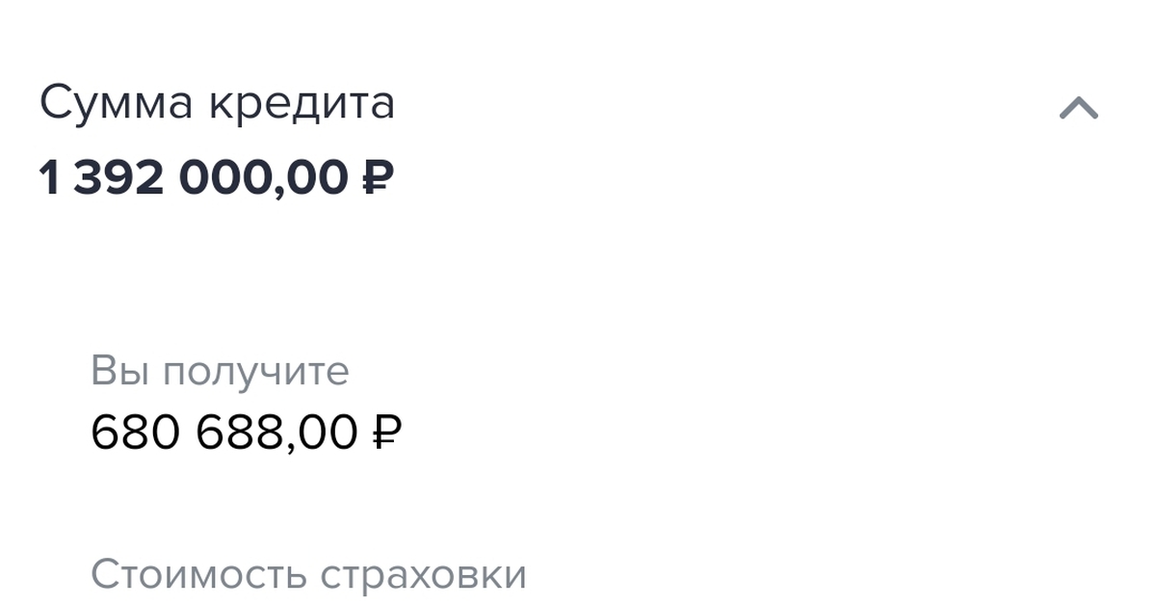The image size is (1156, 605).
Task: Click the Сумма кредита heading
Action: pyautogui.click(x=217, y=103)
